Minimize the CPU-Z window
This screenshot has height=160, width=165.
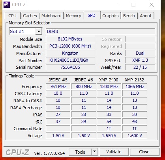(116, 5)
